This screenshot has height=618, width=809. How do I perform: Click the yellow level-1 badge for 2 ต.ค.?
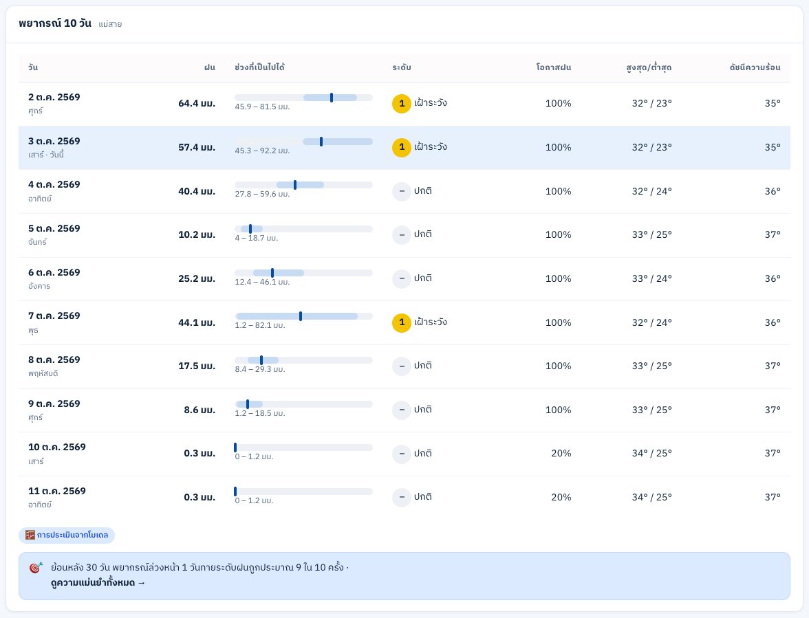point(402,104)
